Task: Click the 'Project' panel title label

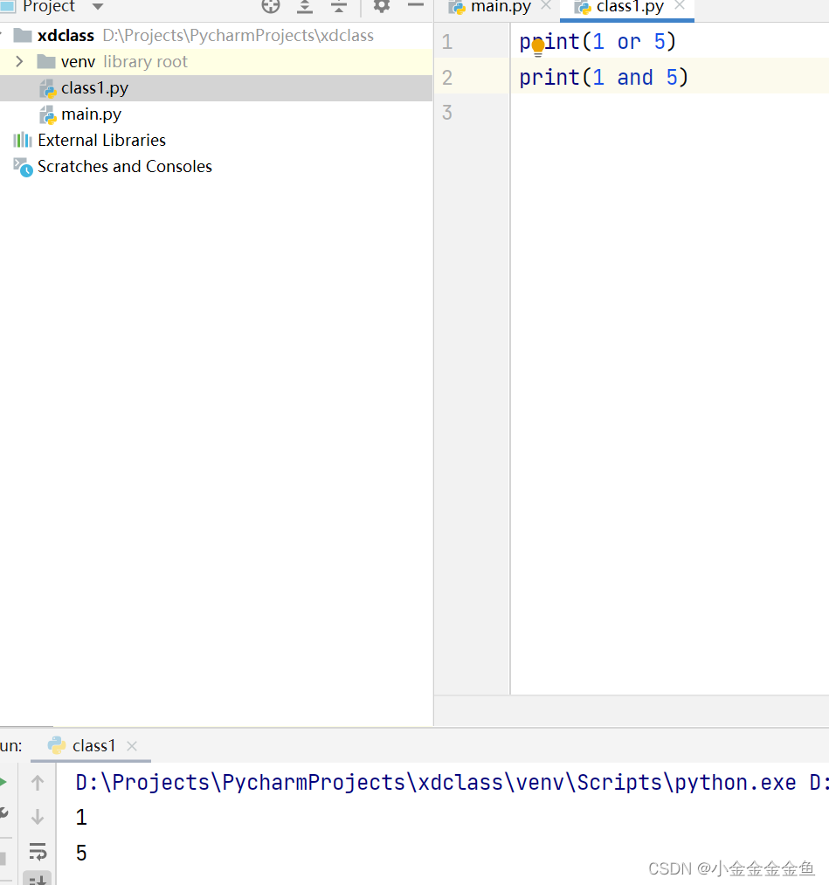Action: (49, 7)
